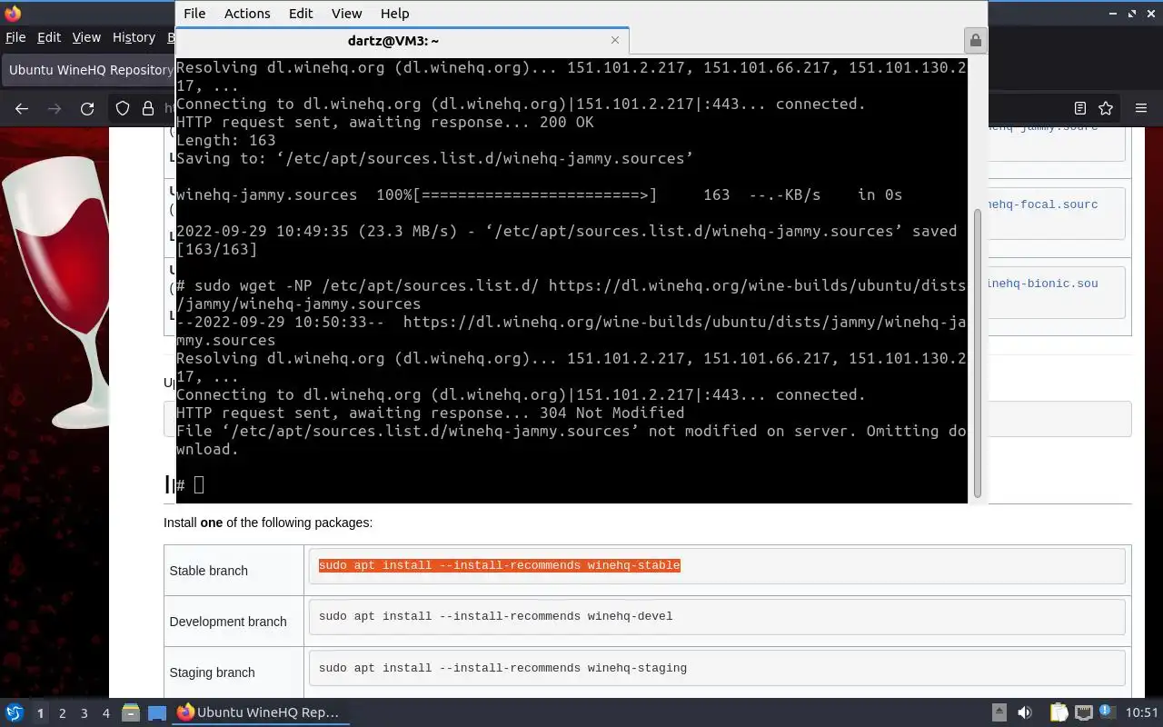Image resolution: width=1163 pixels, height=727 pixels.
Task: Click the Development branch table cell
Action: [234, 621]
